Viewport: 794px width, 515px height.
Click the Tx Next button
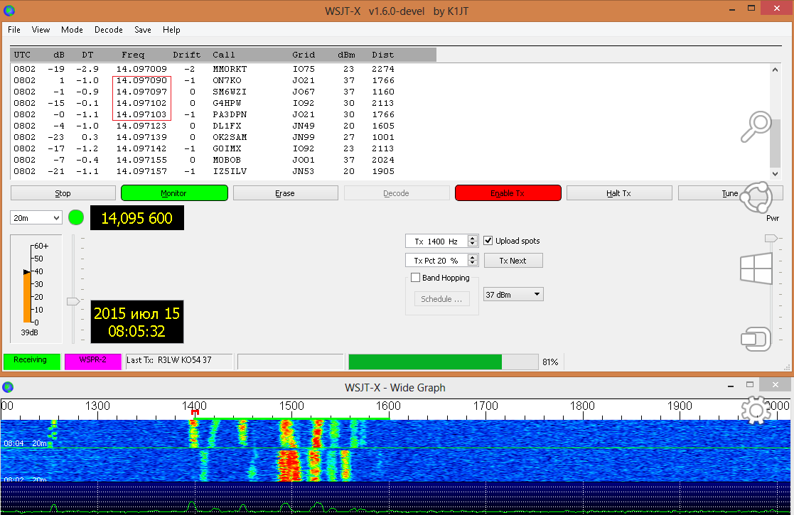(513, 261)
